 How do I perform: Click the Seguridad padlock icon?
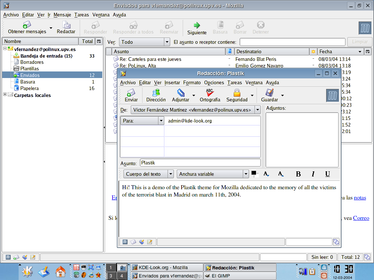click(237, 92)
